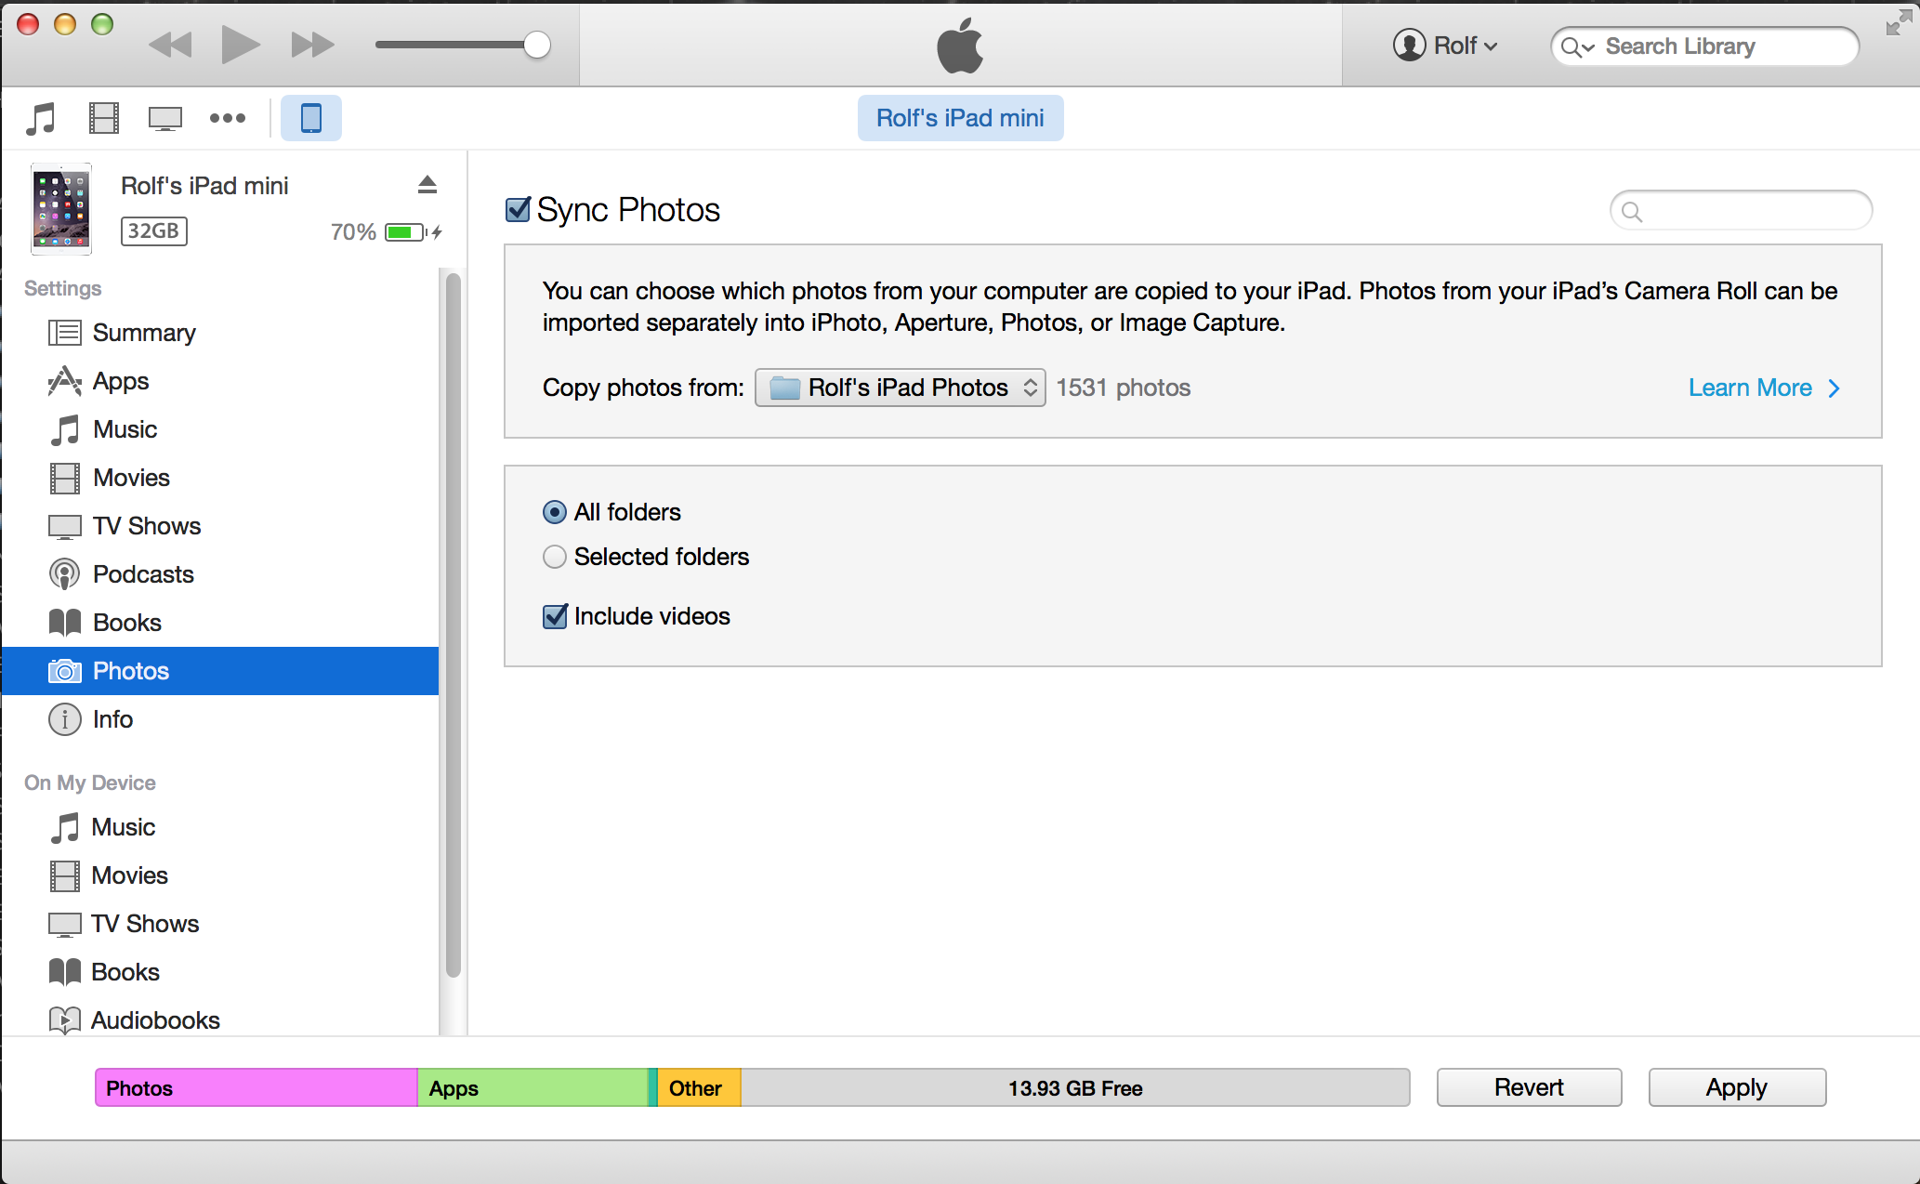
Task: Open the Movies library filmstrip icon
Action: click(103, 118)
